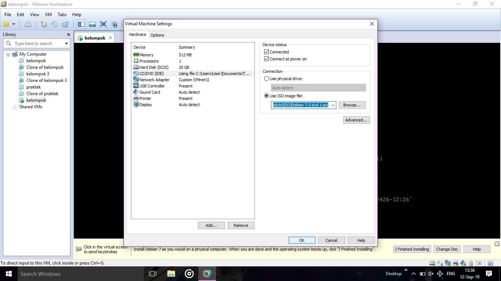Select Use physical drive radio button

click(x=267, y=79)
